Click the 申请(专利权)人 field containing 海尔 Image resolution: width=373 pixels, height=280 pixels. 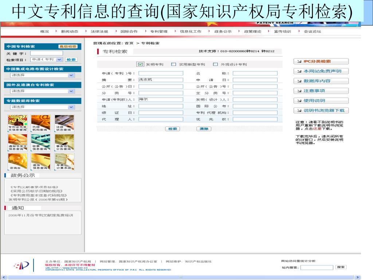(x=161, y=100)
